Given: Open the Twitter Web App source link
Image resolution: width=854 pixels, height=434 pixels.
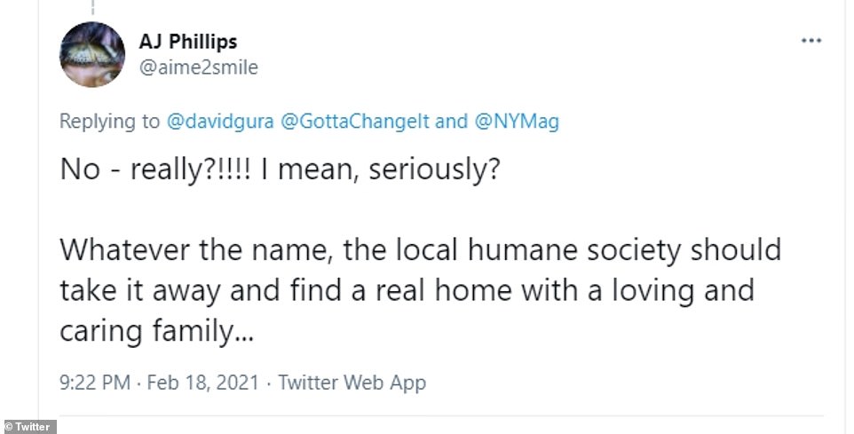Looking at the screenshot, I should [x=352, y=383].
